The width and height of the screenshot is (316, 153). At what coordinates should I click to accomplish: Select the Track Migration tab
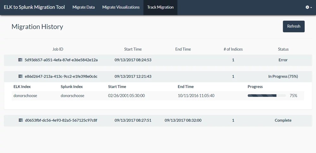tap(160, 7)
